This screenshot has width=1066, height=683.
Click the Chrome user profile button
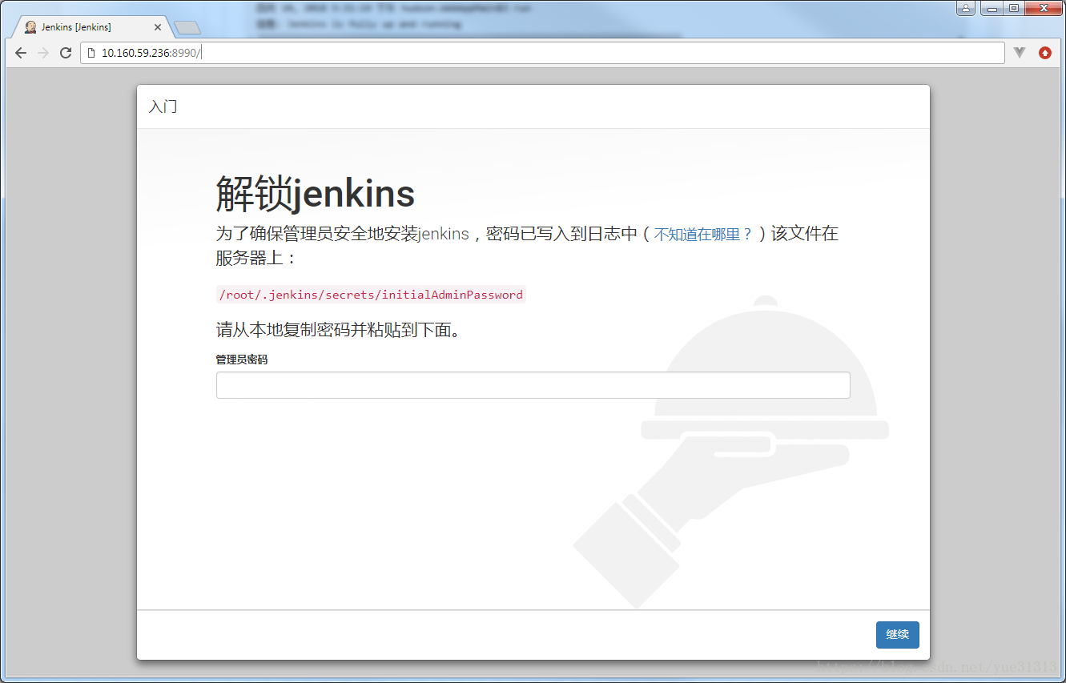[x=966, y=7]
